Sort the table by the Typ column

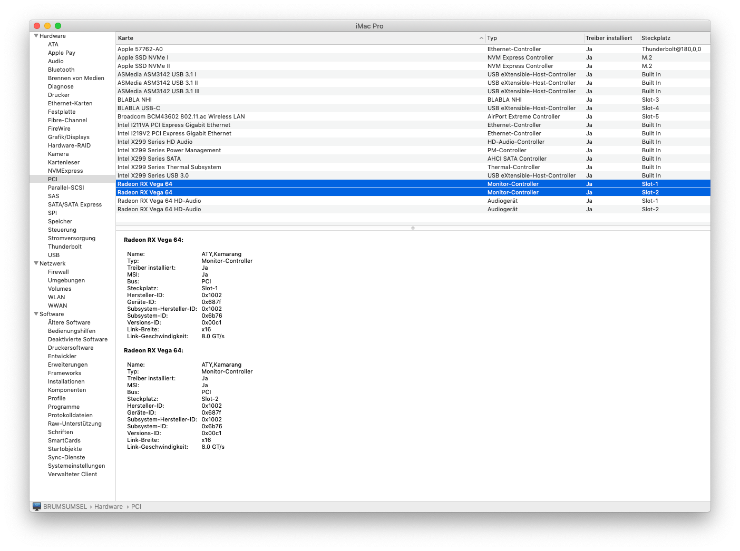(534, 38)
